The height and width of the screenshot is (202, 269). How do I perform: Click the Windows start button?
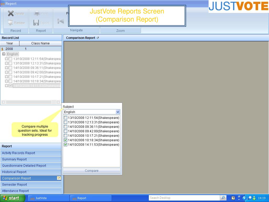[x=13, y=198]
